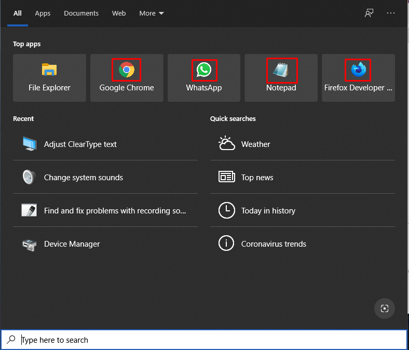This screenshot has width=409, height=350.
Task: Switch to the Web tab
Action: [x=119, y=14]
